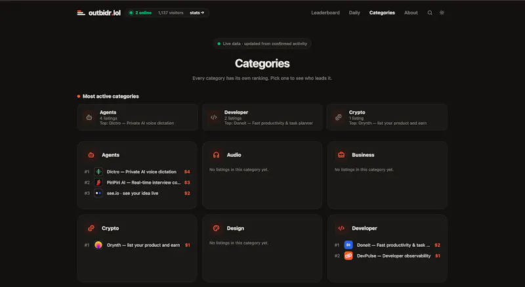This screenshot has width=525, height=287.
Task: Click the Audio card title
Action: [x=234, y=155]
